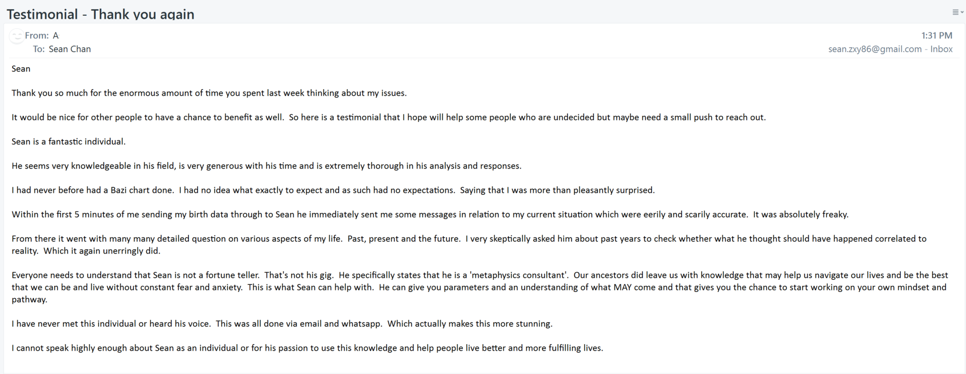Click the To: field label
The width and height of the screenshot is (966, 374).
[39, 49]
